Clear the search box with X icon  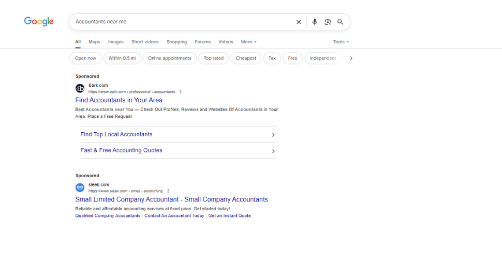pos(299,22)
